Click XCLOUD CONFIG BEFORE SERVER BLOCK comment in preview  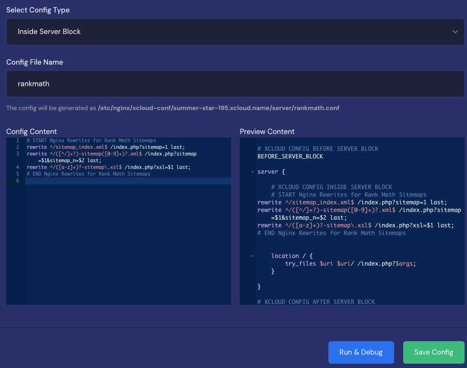tap(318, 149)
